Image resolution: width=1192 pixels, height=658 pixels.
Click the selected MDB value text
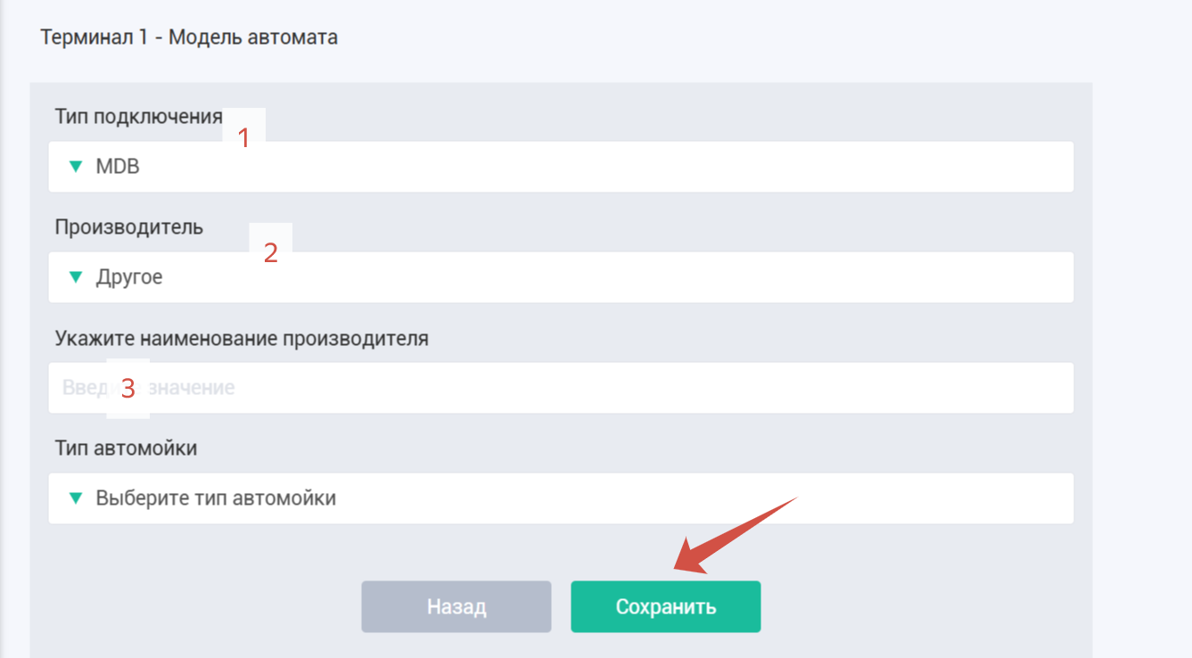(118, 167)
